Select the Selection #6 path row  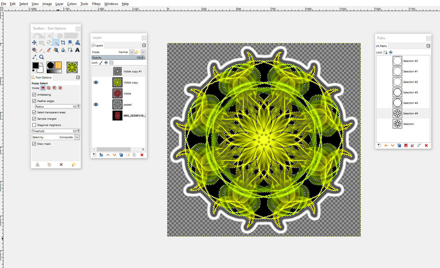pos(403,113)
